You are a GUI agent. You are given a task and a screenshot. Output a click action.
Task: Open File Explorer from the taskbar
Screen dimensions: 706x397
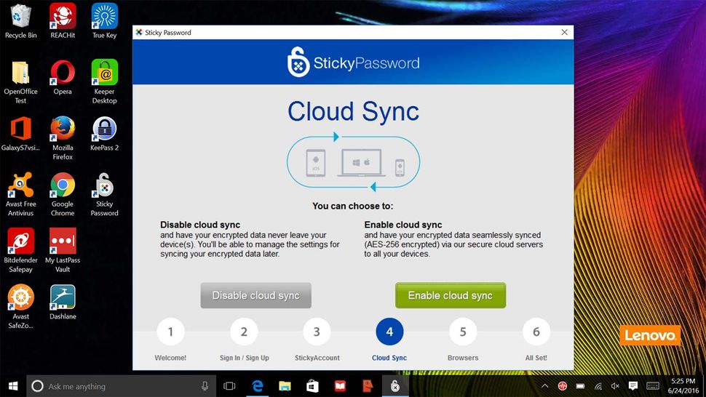(x=285, y=386)
